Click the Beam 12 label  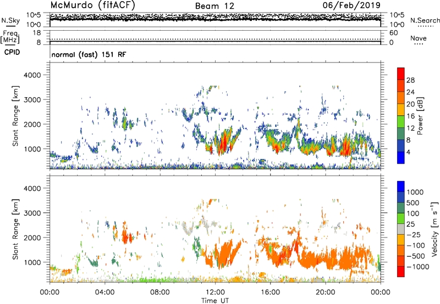(x=215, y=6)
